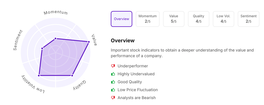The image size is (264, 105).
Task: Click the center of the radar chart
Action: point(56,53)
